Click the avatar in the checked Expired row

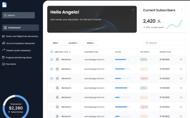point(57,79)
